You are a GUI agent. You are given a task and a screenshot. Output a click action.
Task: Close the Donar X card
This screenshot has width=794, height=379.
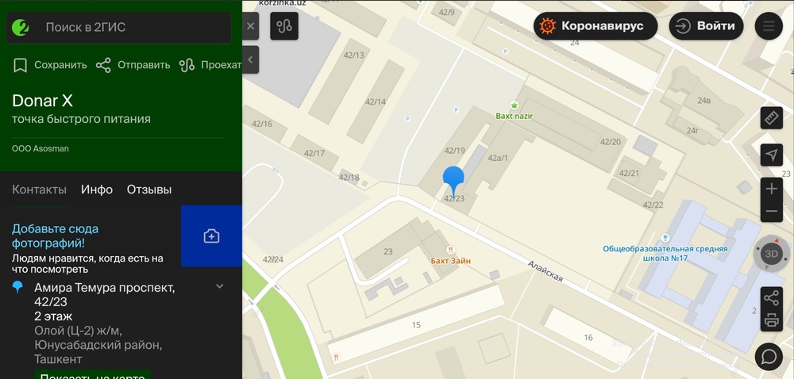(250, 26)
